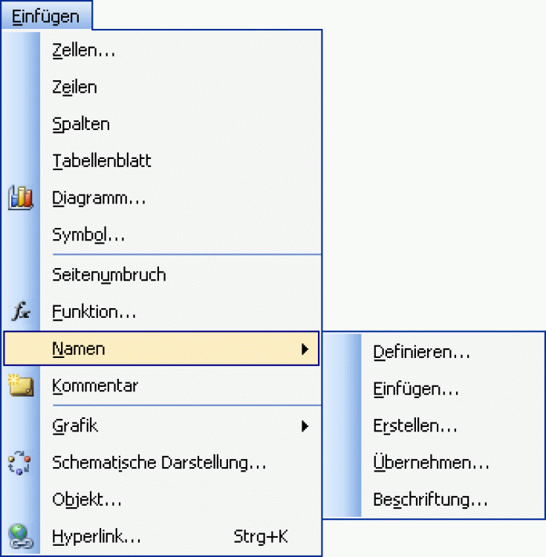This screenshot has height=557, width=546.
Task: Select Definieren... in the Namen submenu
Action: coord(421,352)
